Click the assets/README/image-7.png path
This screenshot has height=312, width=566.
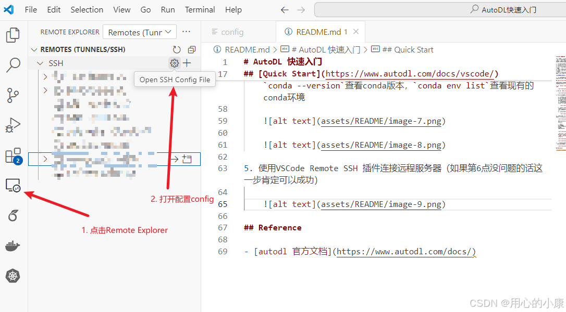pos(381,121)
